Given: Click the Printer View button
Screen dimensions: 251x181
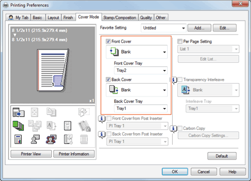Looking at the screenshot, I should (x=31, y=154).
